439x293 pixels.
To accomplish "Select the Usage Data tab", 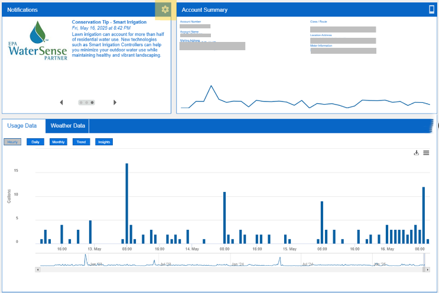I will (22, 126).
